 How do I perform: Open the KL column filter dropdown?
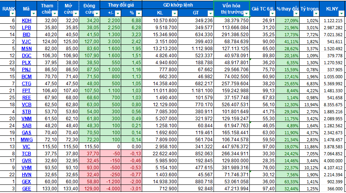click(x=175, y=13)
